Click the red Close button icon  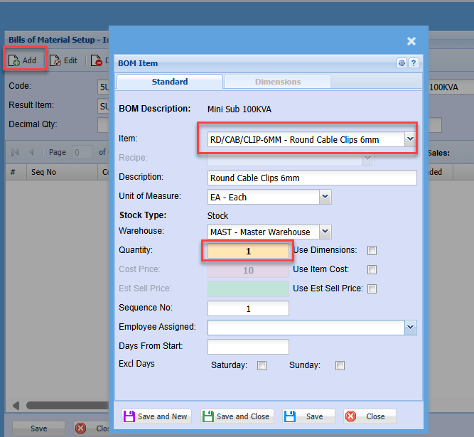click(x=350, y=417)
